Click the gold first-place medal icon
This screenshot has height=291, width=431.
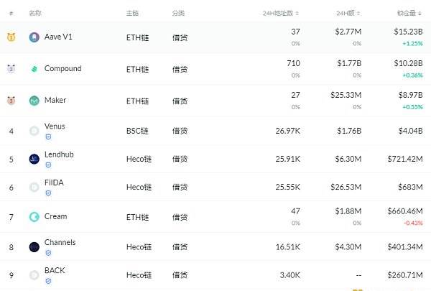[11, 37]
